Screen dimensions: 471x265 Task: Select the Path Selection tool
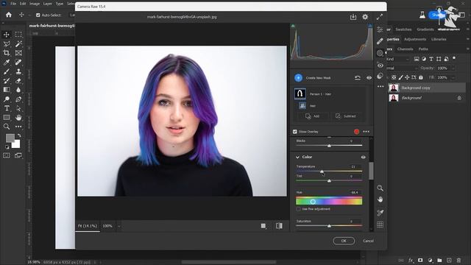pos(18,108)
